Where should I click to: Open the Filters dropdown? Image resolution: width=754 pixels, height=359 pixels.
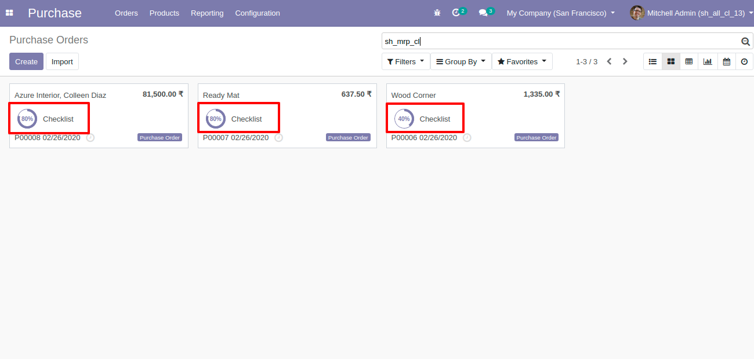pos(406,61)
